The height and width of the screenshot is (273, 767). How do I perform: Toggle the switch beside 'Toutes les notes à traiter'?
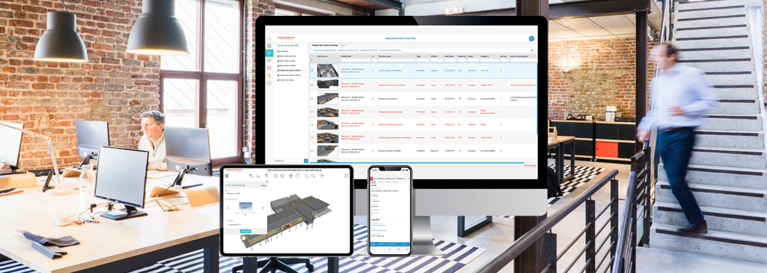tap(343, 45)
